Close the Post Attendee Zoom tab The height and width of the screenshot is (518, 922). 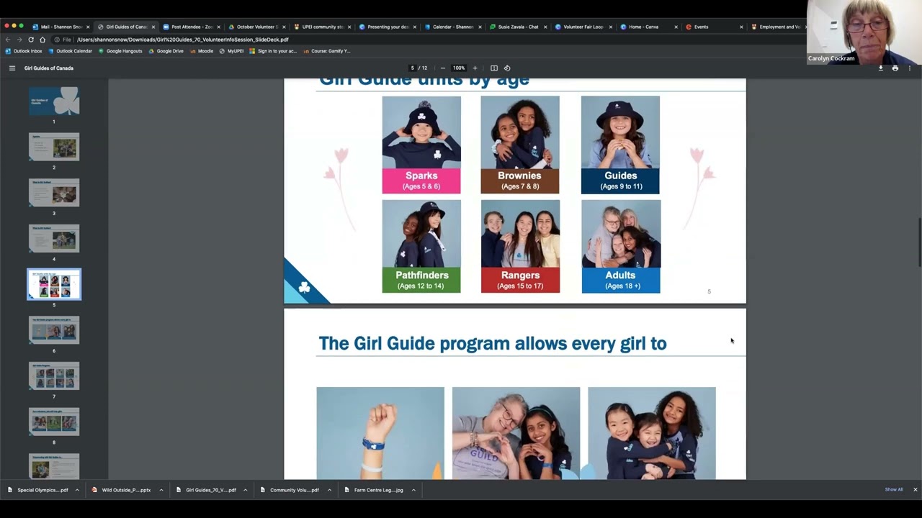tap(219, 27)
